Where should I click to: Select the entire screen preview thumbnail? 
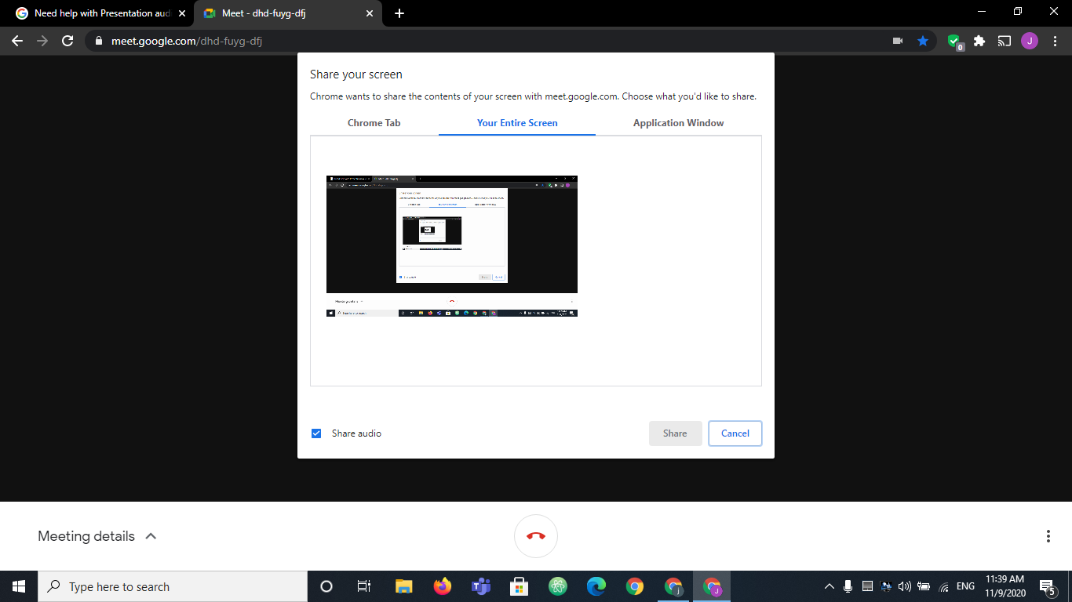pos(452,245)
